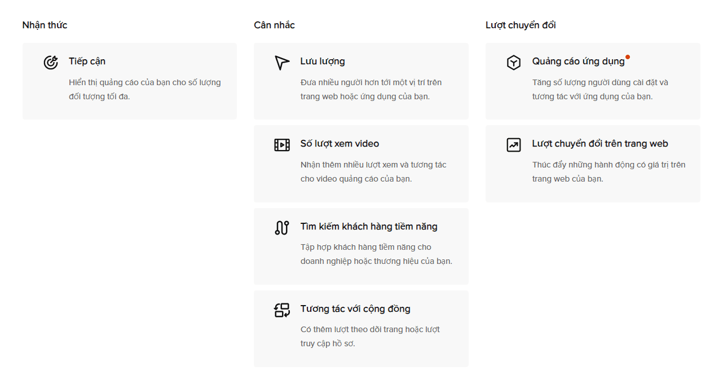Click the film icon beside Số lượt xem video
The height and width of the screenshot is (375, 714).
[282, 145]
